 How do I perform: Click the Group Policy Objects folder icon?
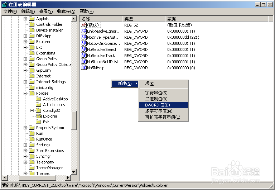(x=32, y=65)
